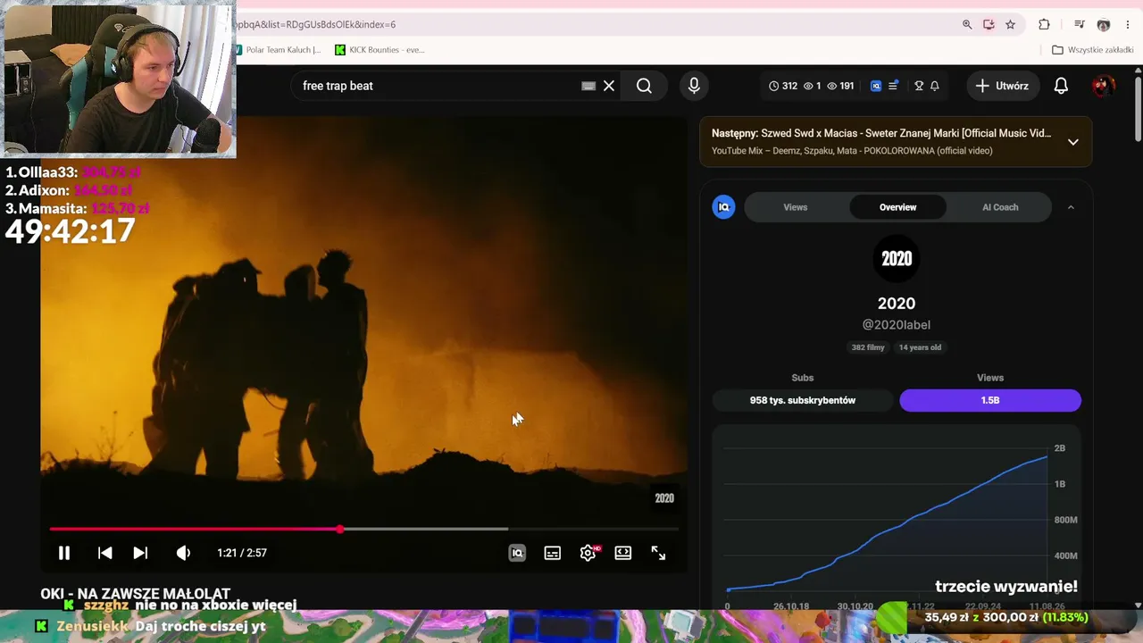
Task: Open the 'KICK Bounties' bookmark
Action: point(380,50)
